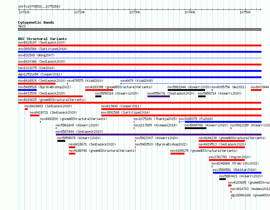This screenshot has width=270, height=210.
Task: Select the 10720k ruler tick label
Action: pos(79,12)
